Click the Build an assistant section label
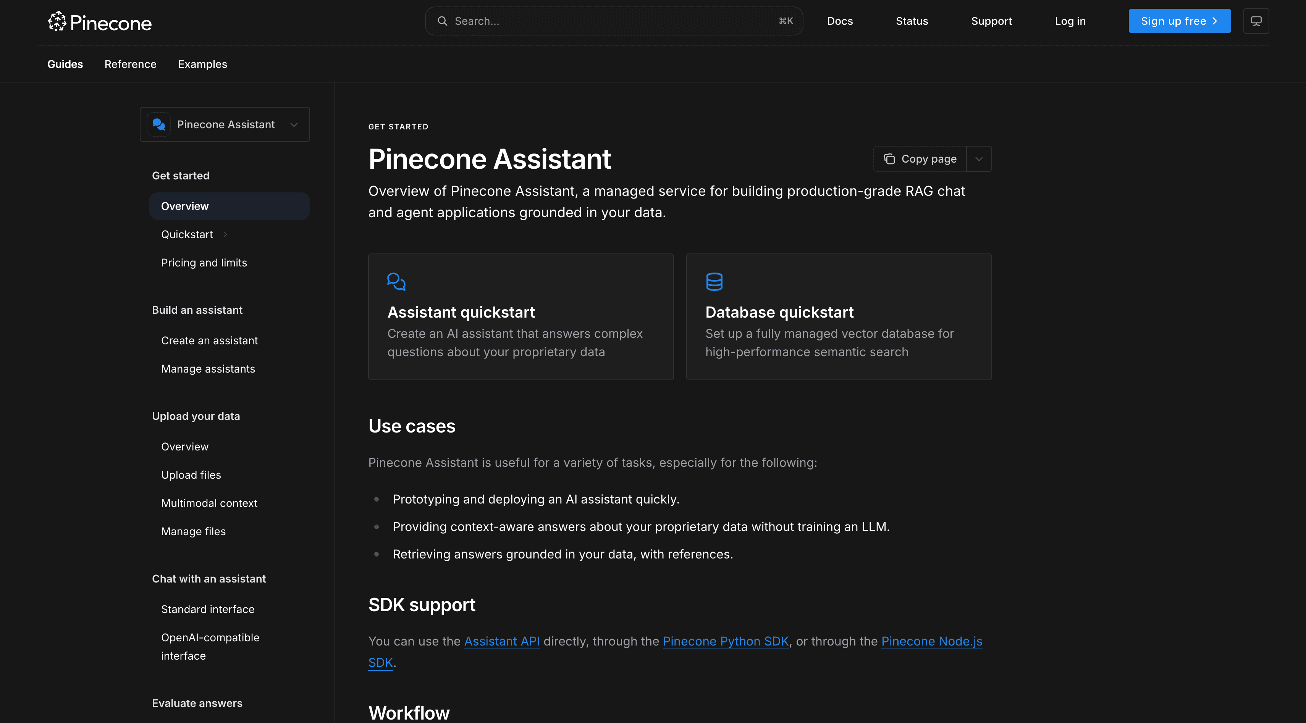This screenshot has height=723, width=1306. point(197,310)
